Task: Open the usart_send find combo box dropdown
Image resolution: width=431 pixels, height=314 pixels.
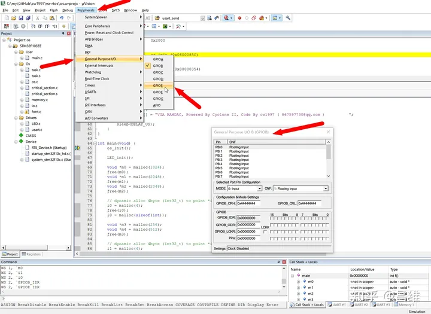Action: point(202,18)
